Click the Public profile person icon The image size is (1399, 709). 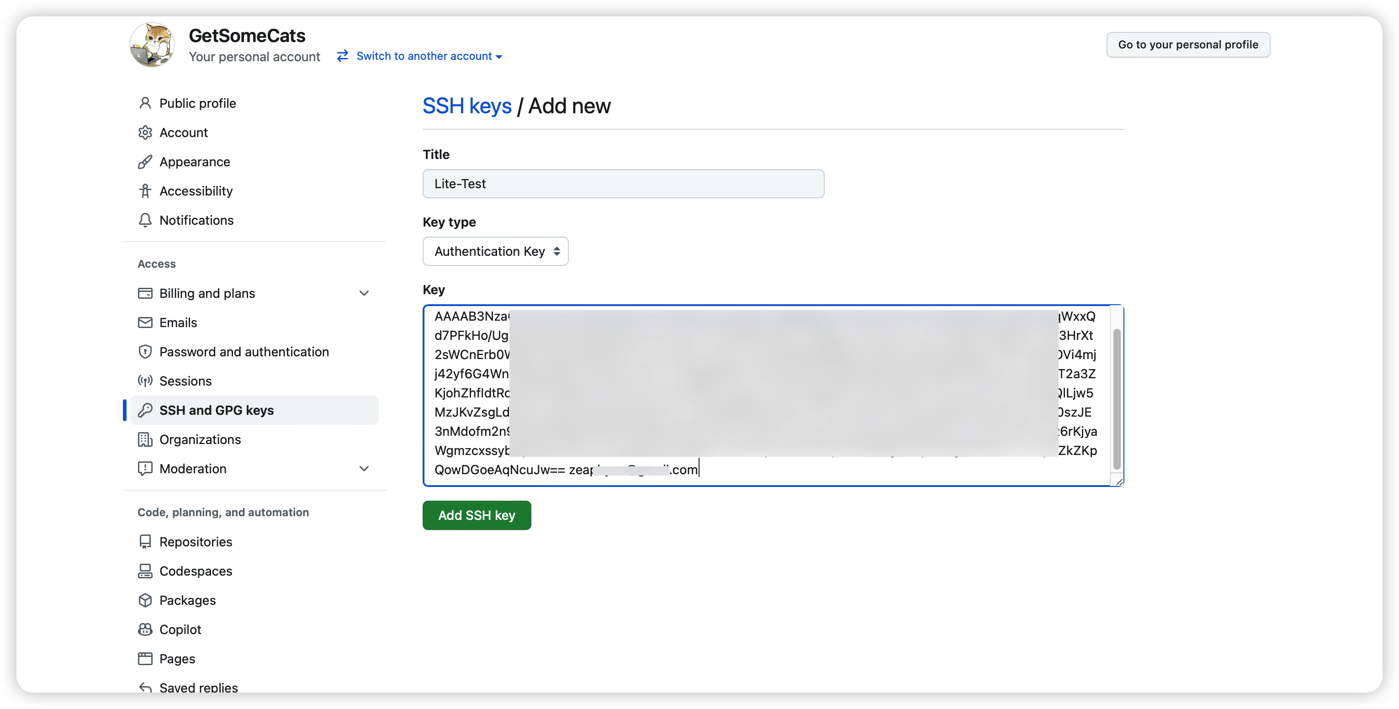145,103
